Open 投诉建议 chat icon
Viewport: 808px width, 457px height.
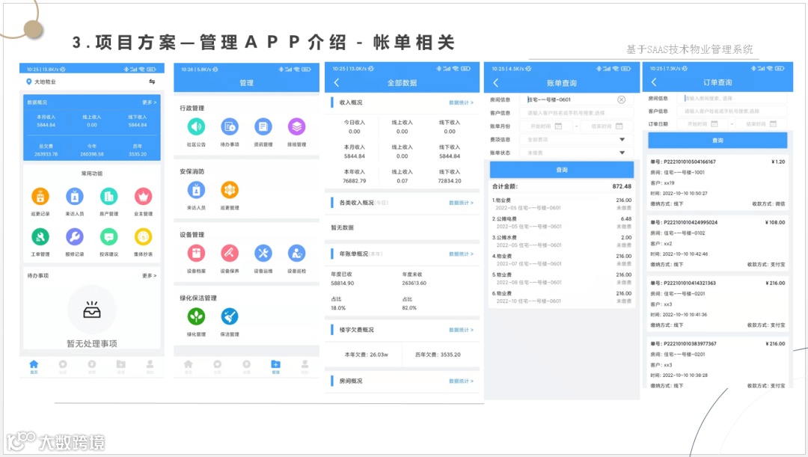pyautogui.click(x=108, y=237)
